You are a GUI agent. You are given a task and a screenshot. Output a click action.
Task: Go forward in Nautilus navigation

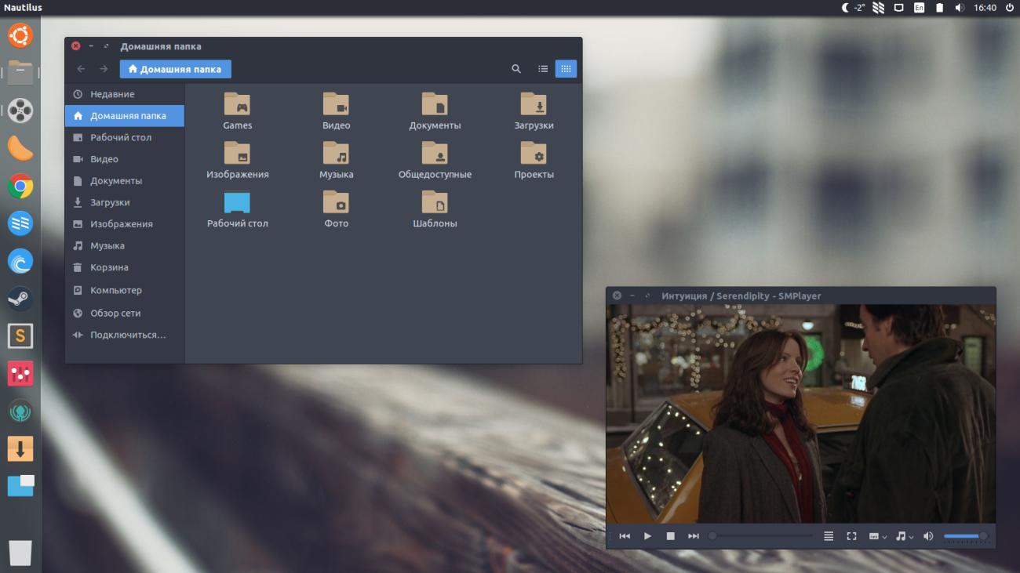[x=104, y=69]
